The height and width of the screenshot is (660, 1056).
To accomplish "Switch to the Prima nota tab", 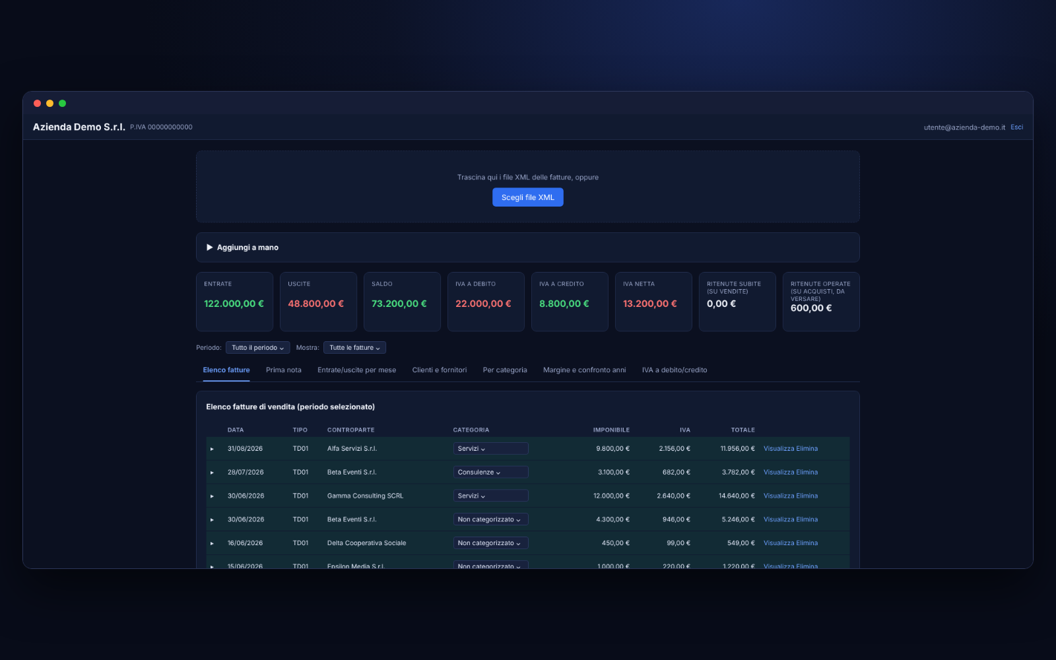I will 283,370.
